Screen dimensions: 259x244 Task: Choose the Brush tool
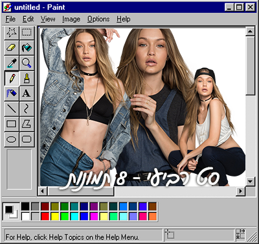(x=27, y=78)
